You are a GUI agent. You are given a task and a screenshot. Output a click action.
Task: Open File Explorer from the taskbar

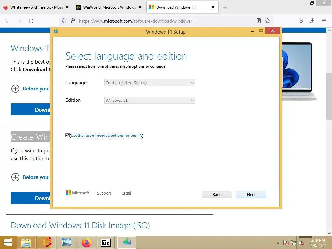(26, 243)
